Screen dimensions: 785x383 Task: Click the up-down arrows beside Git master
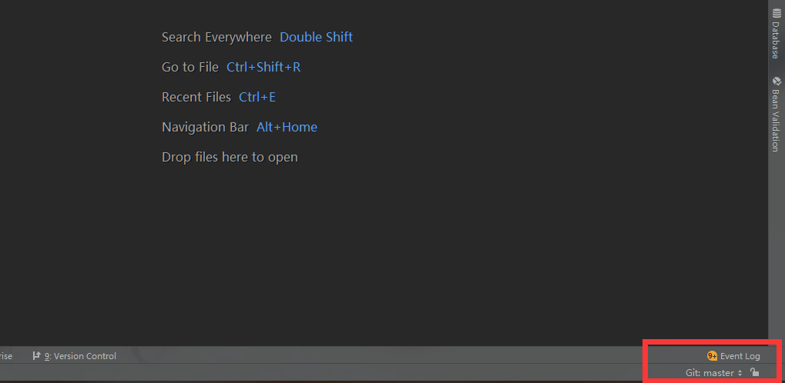point(740,373)
